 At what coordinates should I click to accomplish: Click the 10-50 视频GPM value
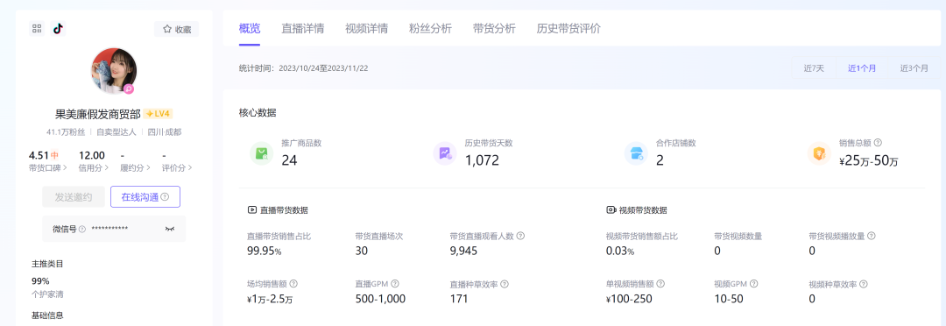coord(729,299)
